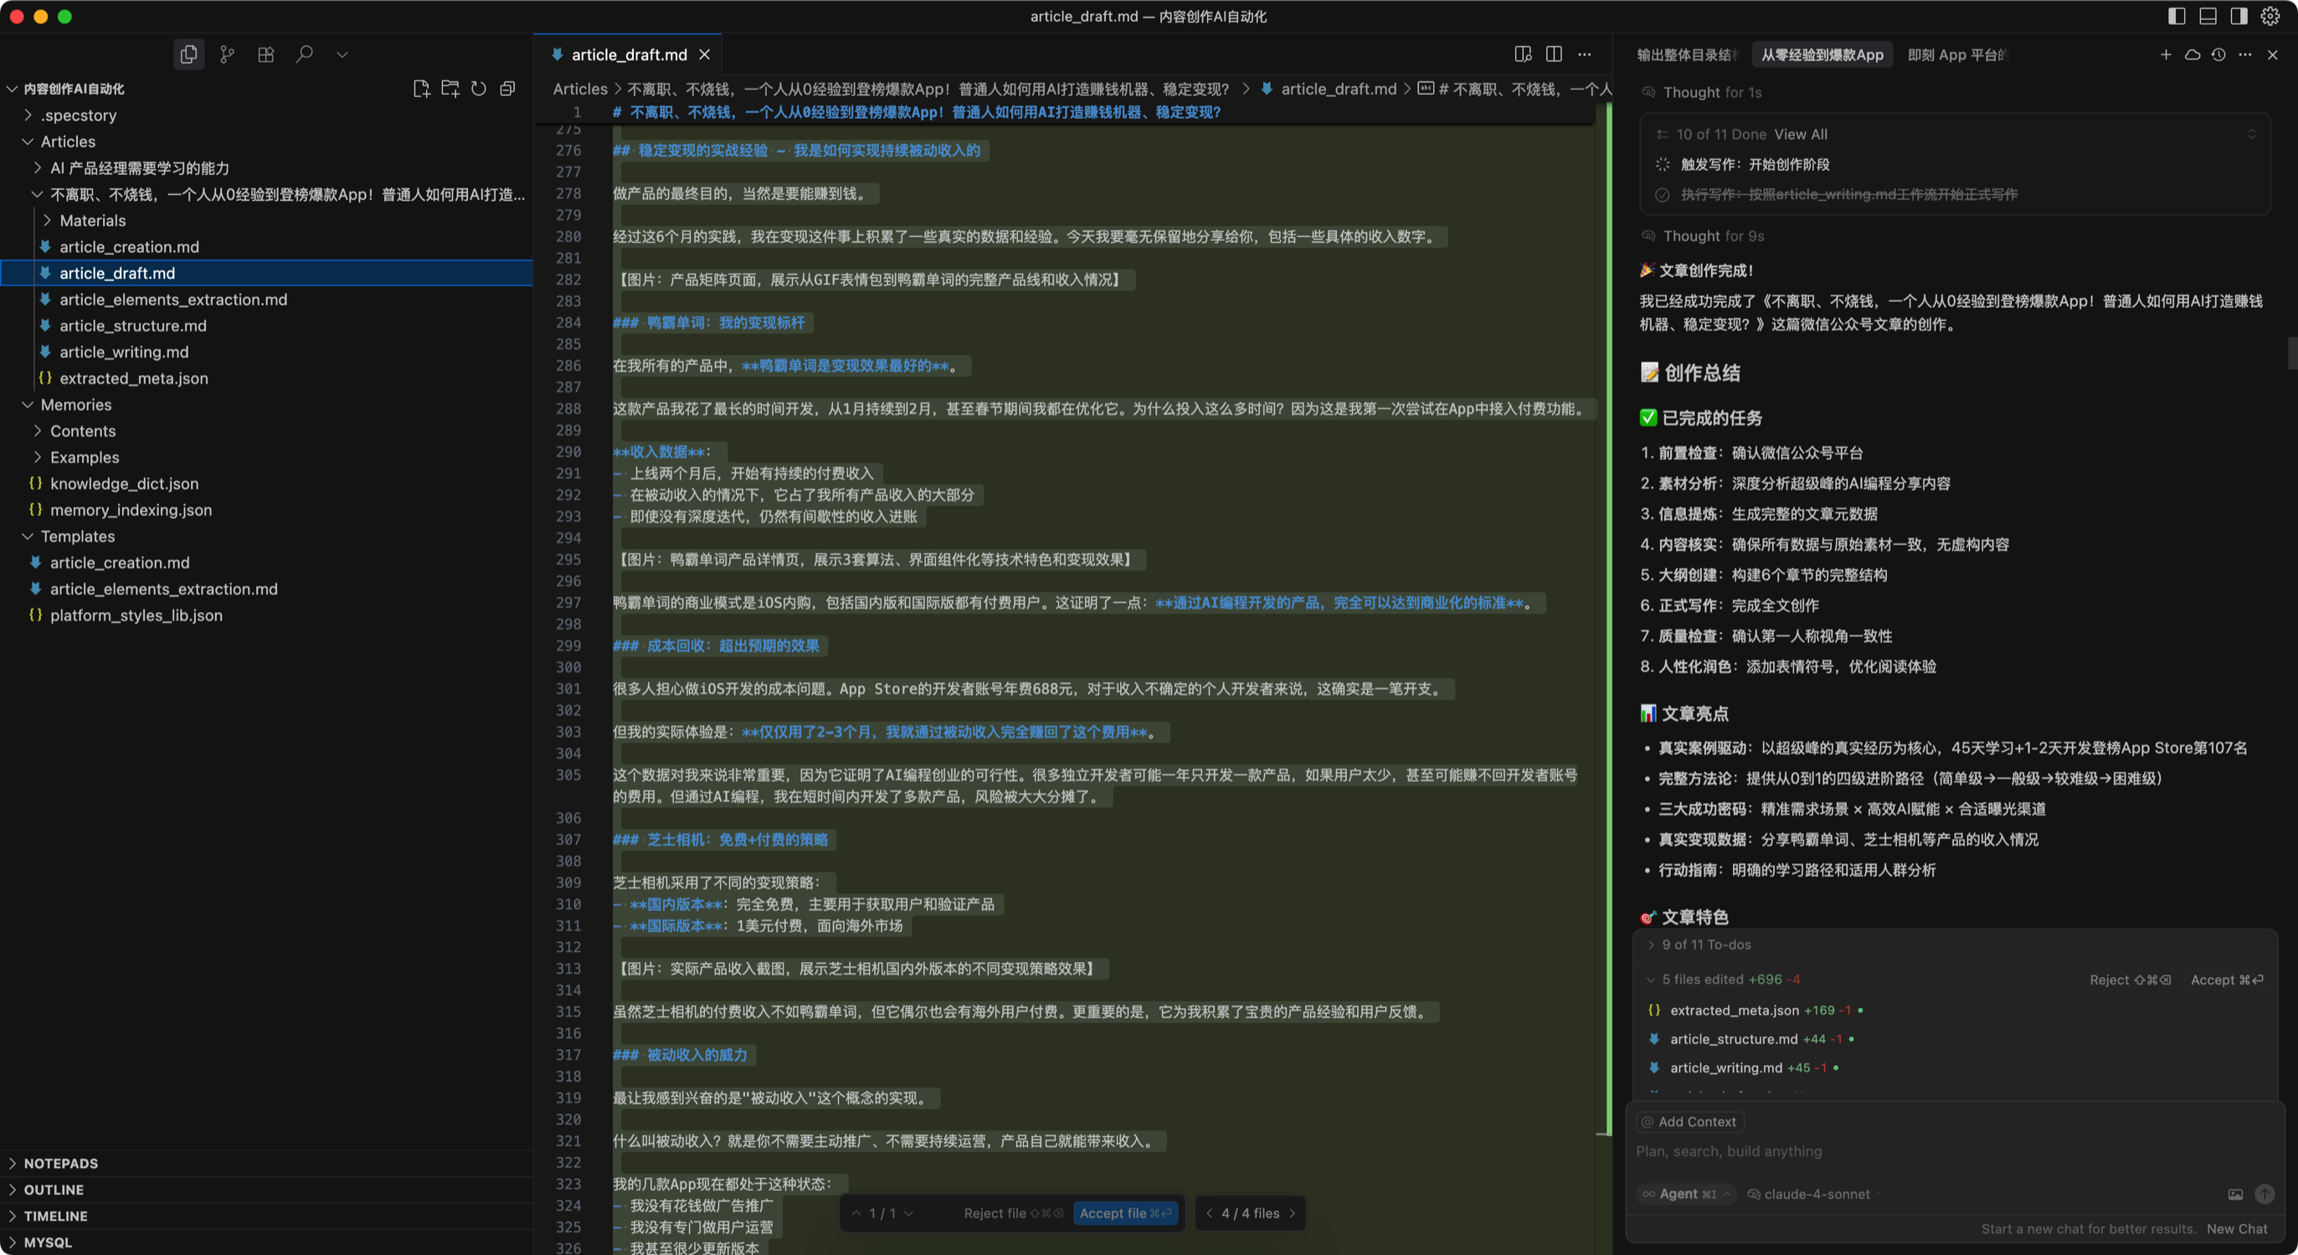Collapse all folders in explorer
Image resolution: width=2298 pixels, height=1255 pixels.
click(507, 88)
